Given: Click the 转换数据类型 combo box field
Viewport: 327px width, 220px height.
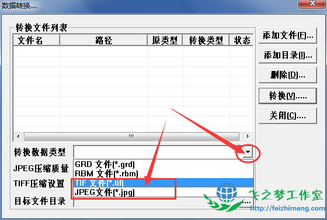Looking at the screenshot, I should point(158,152).
